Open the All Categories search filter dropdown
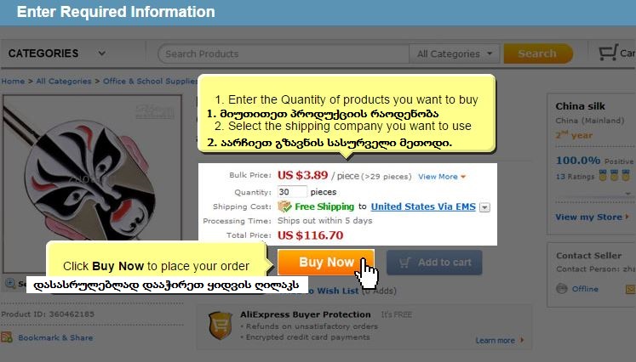The height and width of the screenshot is (362, 636). [x=455, y=54]
